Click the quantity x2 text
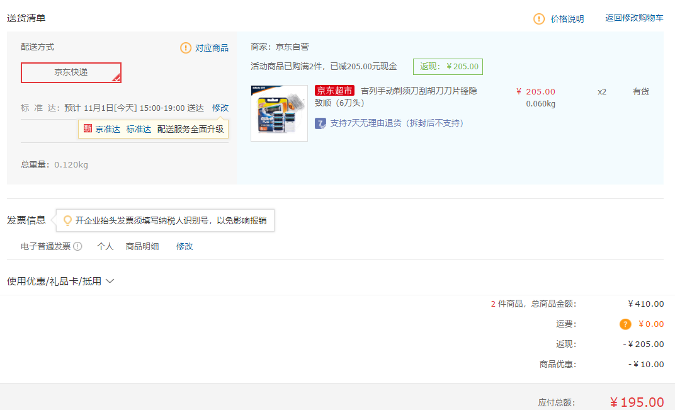The image size is (675, 410). (602, 92)
